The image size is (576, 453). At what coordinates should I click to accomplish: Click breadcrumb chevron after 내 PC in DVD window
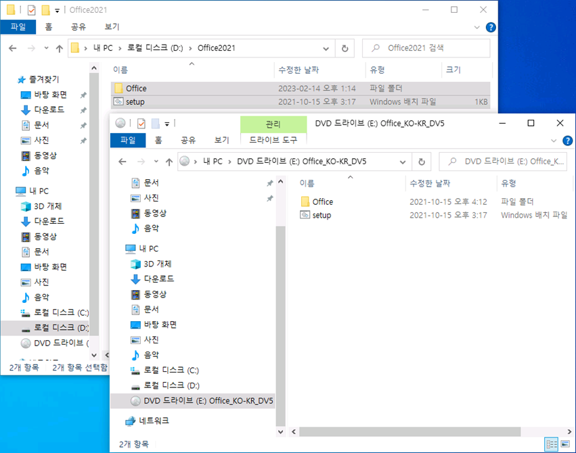click(x=229, y=162)
